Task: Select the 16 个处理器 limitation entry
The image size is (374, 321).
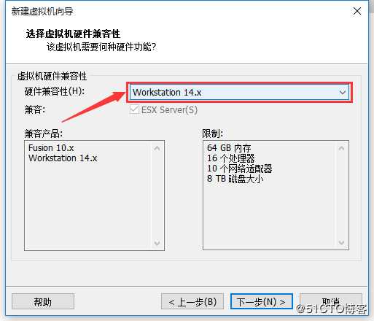Action: [x=231, y=158]
